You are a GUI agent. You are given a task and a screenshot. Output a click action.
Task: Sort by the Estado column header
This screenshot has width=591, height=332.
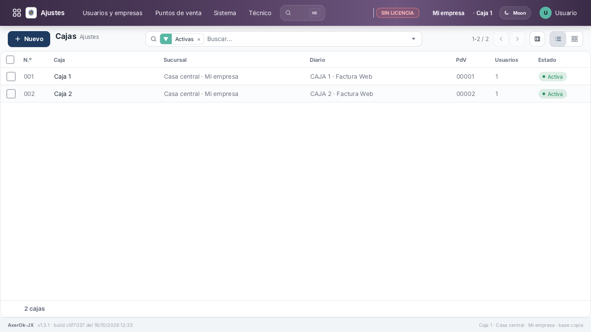pyautogui.click(x=547, y=60)
